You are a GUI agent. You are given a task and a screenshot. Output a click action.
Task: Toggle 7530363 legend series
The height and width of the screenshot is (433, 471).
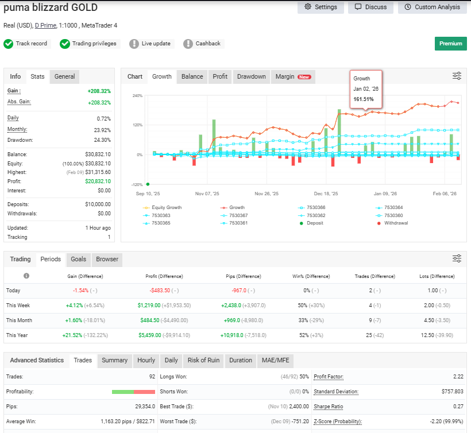[x=156, y=215]
